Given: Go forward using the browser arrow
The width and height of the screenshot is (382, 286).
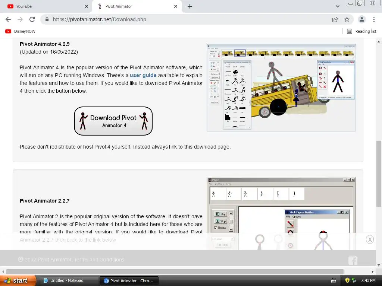Looking at the screenshot, I should (20, 19).
